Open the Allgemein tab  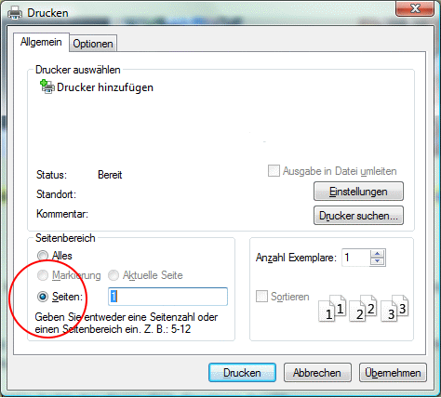(41, 42)
